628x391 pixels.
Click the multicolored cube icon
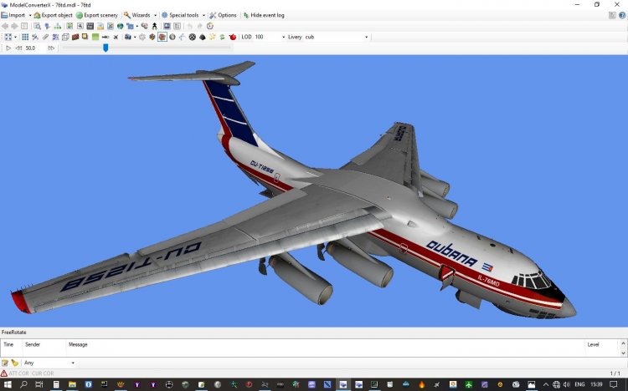pos(152,37)
